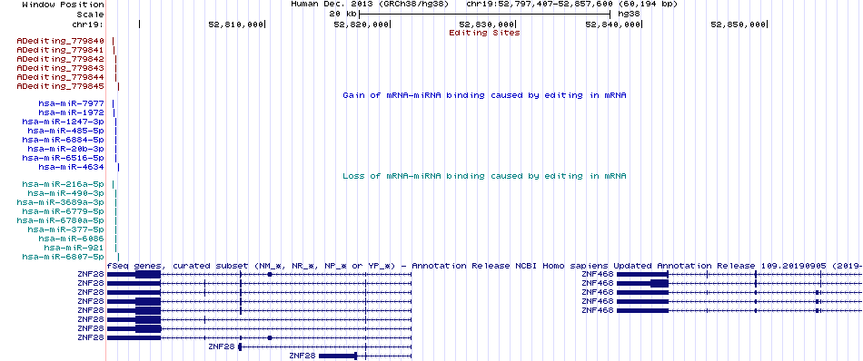Image resolution: width=863 pixels, height=361 pixels.
Task: Select the hsa-miR-6086 label
Action: [x=72, y=239]
